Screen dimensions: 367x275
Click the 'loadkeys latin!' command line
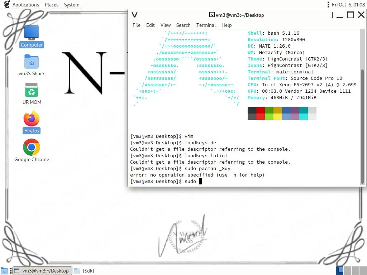[x=179, y=155]
